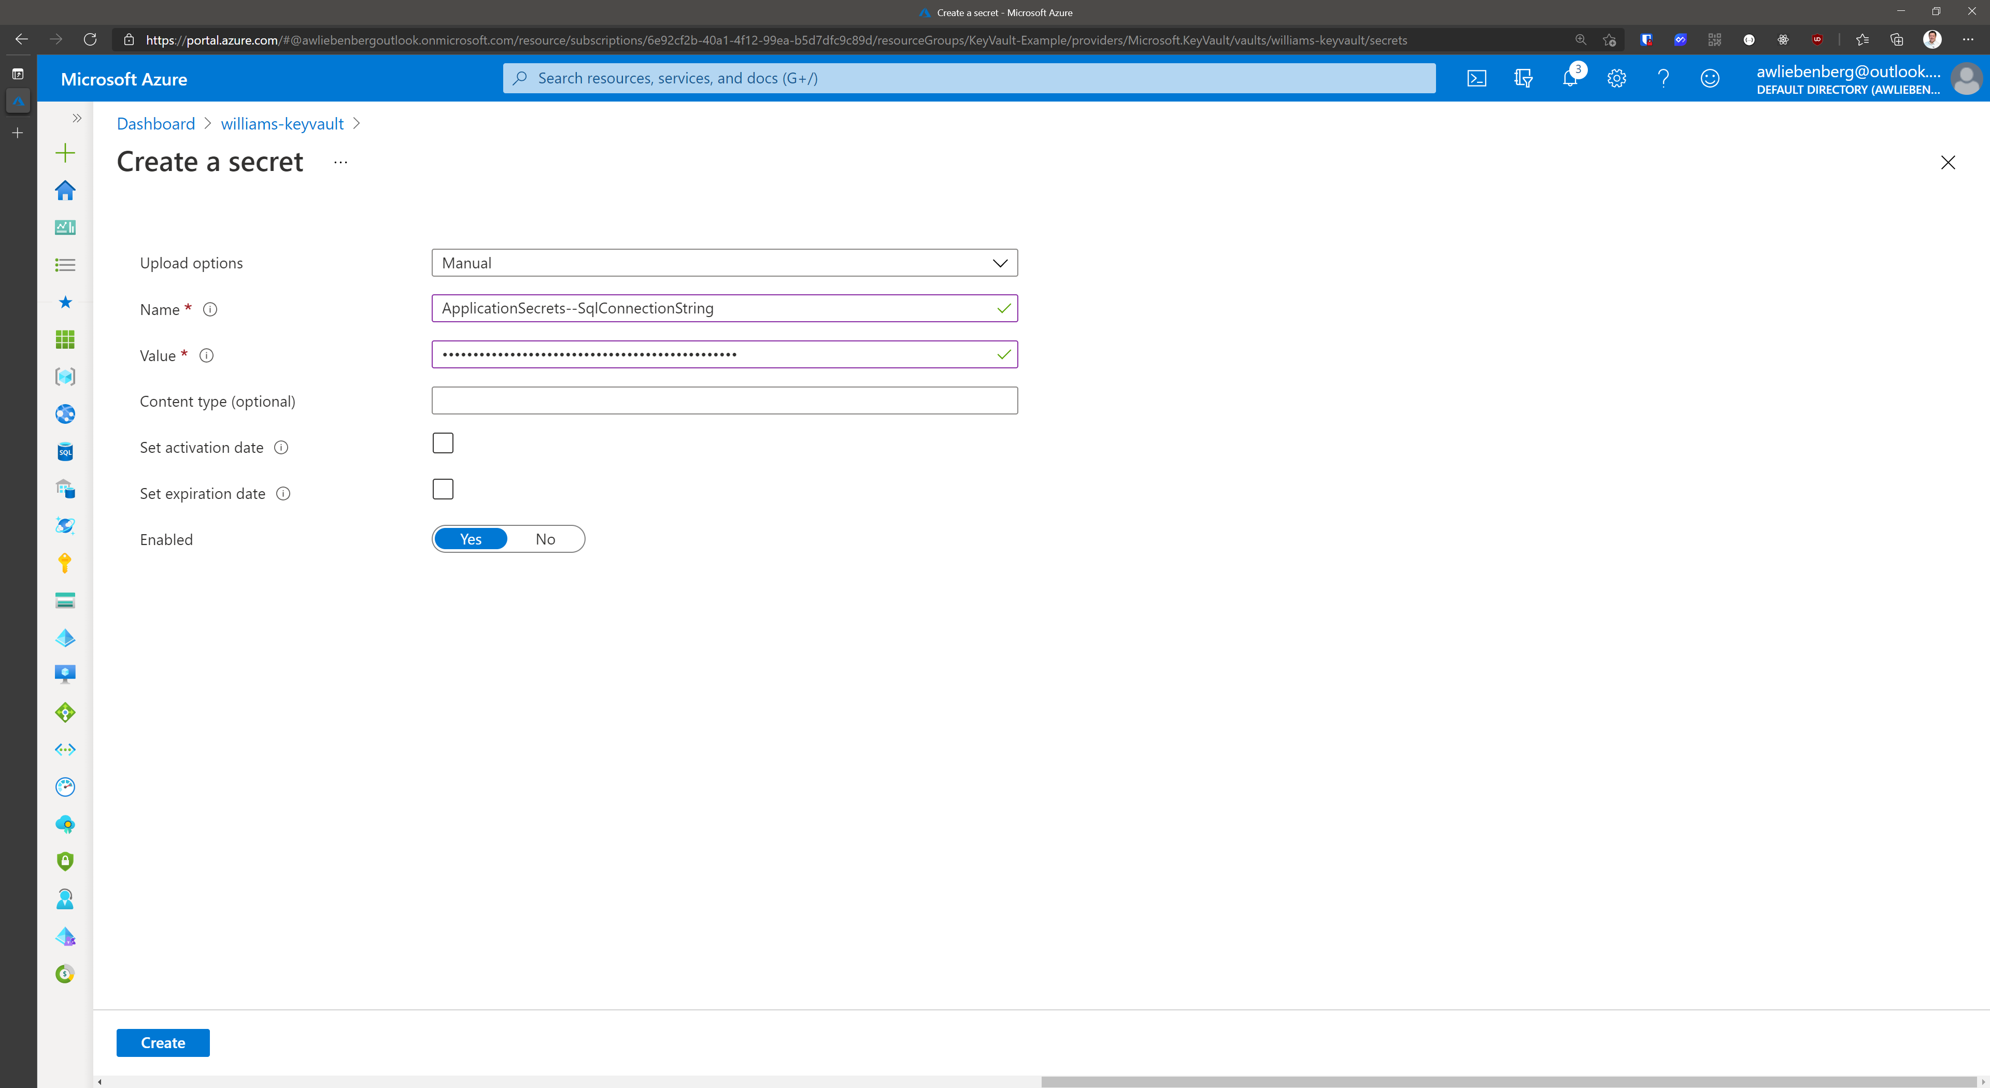The image size is (1990, 1088).
Task: Open Help and support person icon
Action: [x=65, y=898]
